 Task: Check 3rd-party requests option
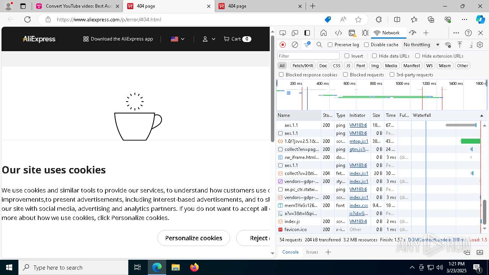392,75
